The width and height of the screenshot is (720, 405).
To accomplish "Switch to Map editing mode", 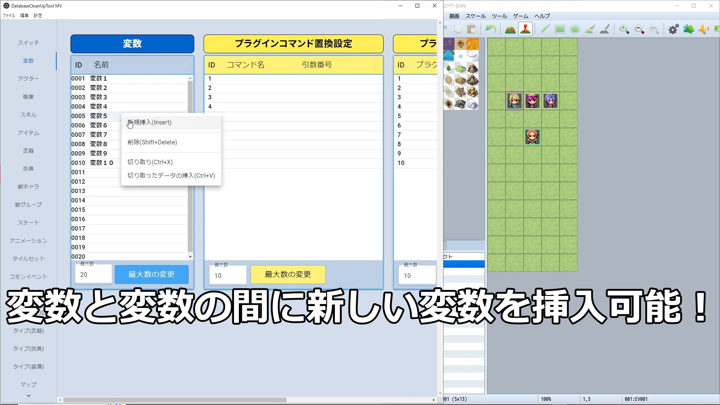I will (510, 29).
